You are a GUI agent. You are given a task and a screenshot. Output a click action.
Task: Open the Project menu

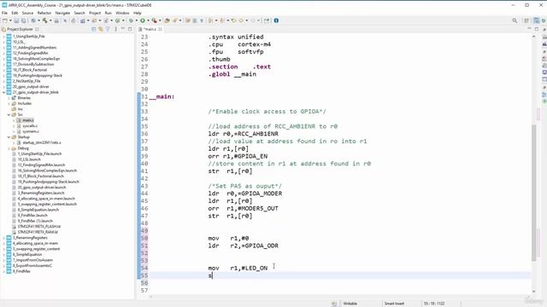coord(95,13)
